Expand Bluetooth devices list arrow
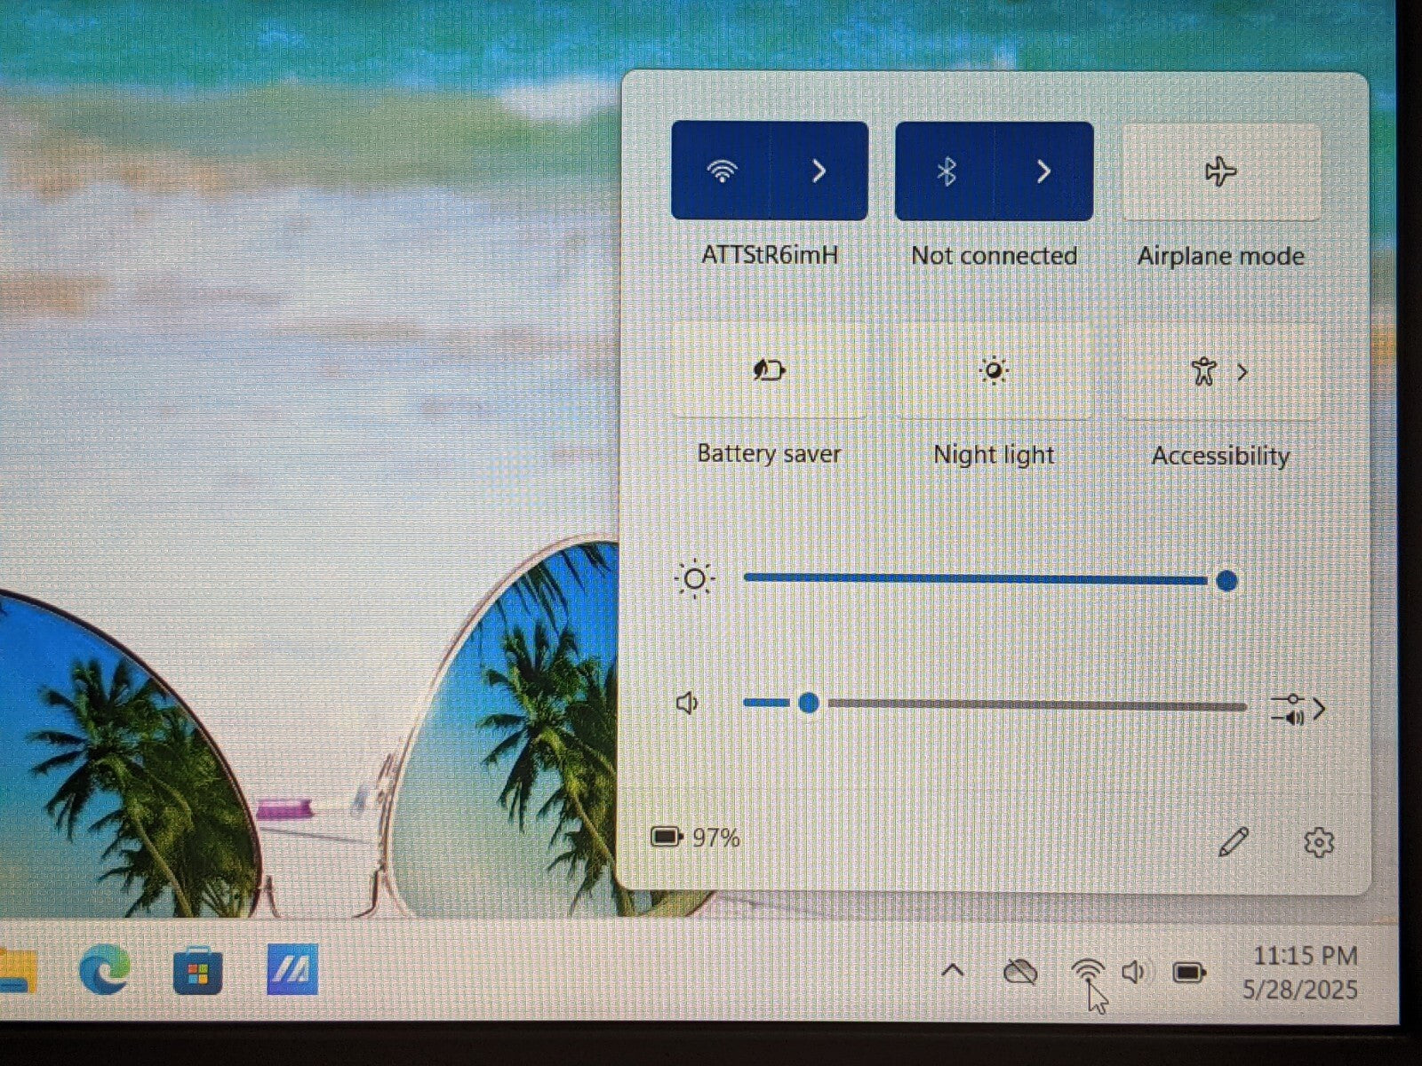1422x1066 pixels. 1044,171
